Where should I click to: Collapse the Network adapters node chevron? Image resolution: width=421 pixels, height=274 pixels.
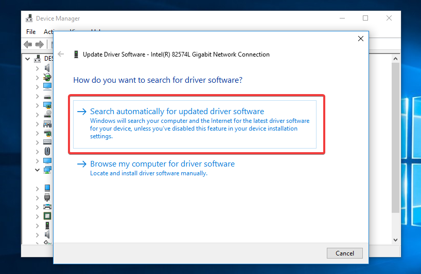coord(38,170)
